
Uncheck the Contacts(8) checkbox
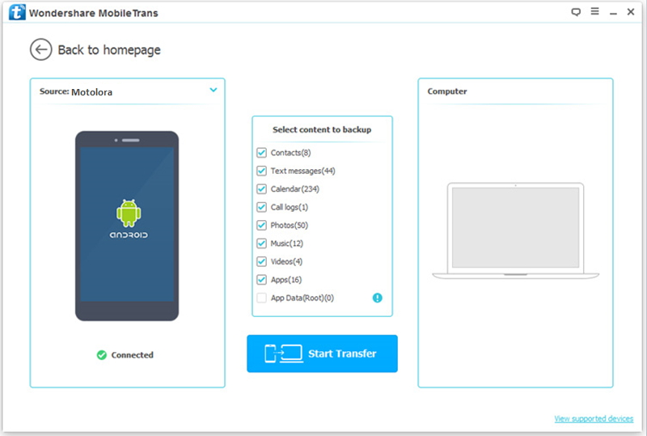261,153
